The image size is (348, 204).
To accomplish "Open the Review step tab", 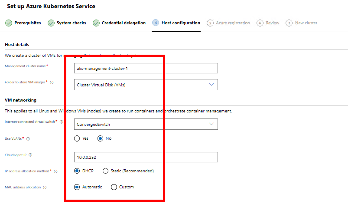I will [268, 23].
